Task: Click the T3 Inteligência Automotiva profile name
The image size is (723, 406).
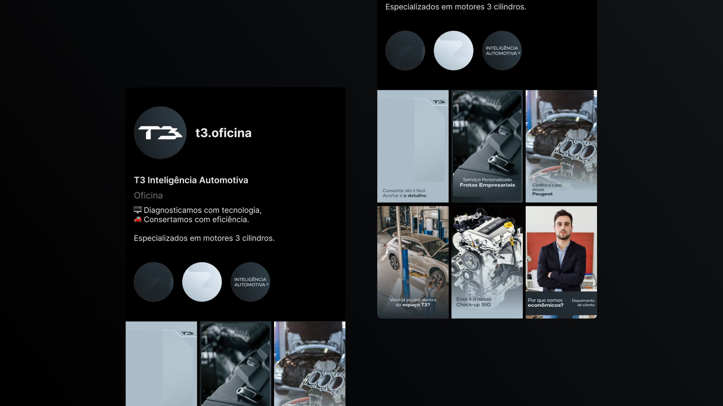Action: 191,180
